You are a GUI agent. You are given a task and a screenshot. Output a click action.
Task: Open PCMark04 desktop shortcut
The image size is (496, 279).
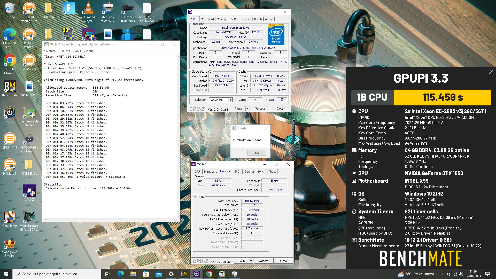(29, 63)
